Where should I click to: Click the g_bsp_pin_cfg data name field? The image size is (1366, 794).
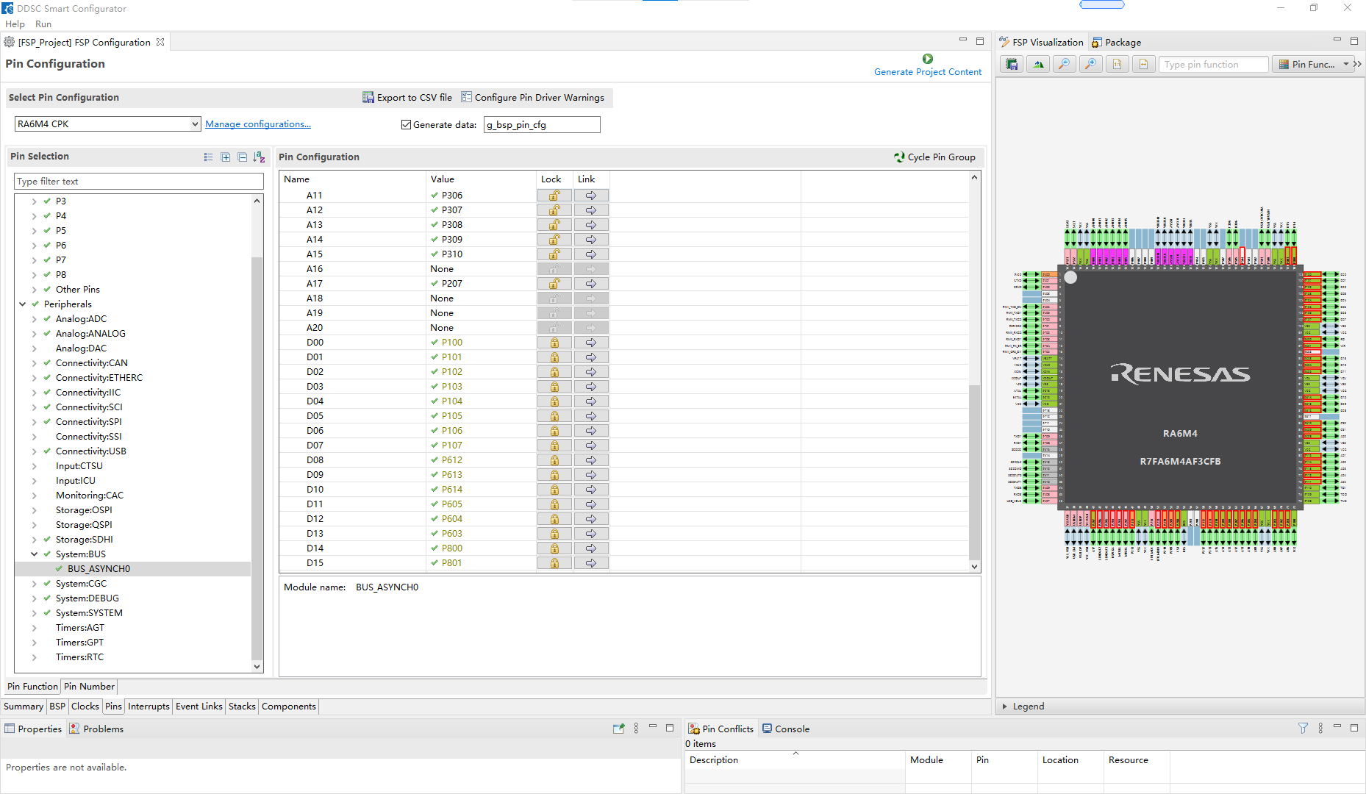click(x=542, y=125)
